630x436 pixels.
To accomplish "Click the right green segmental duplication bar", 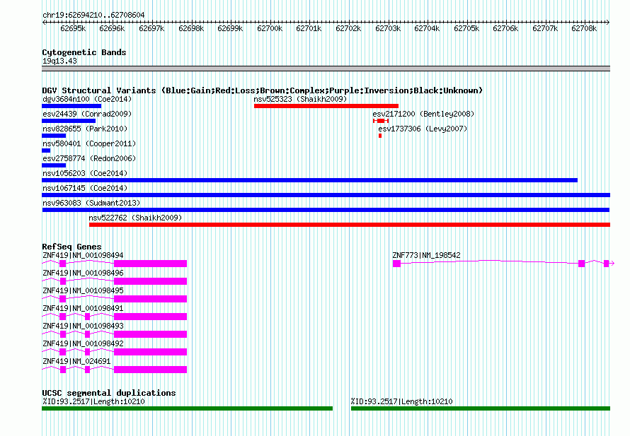I will pyautogui.click(x=481, y=408).
